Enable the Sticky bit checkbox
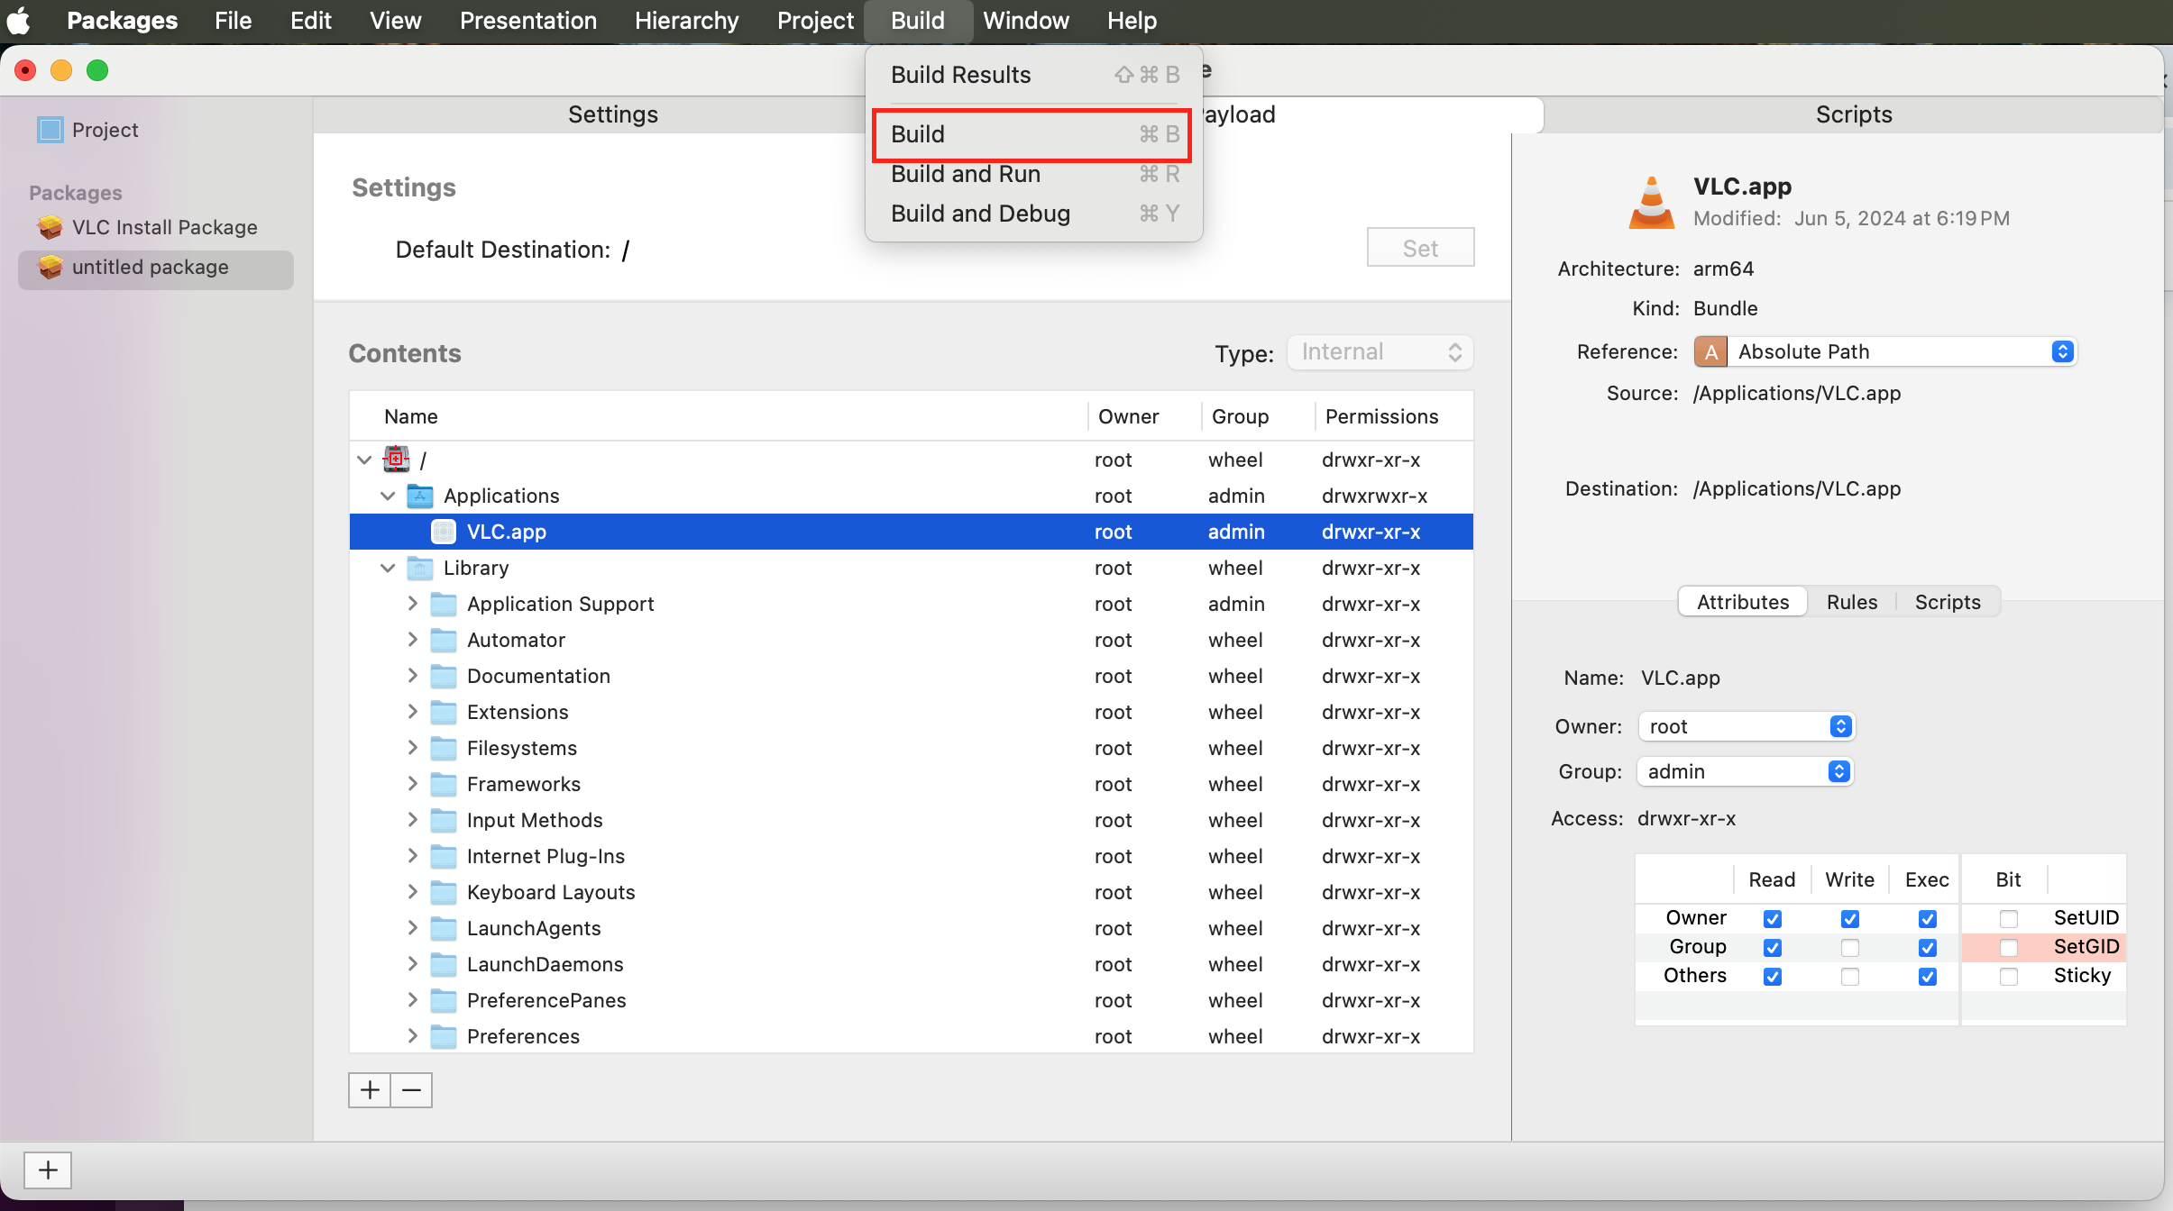The width and height of the screenshot is (2173, 1211). pos(2009,976)
